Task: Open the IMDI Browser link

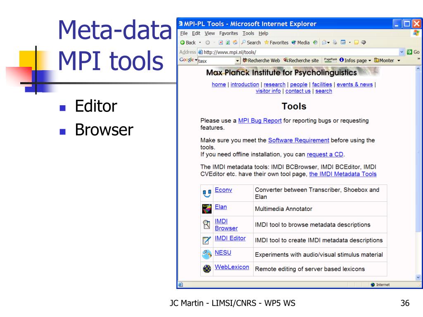Action: (226, 225)
